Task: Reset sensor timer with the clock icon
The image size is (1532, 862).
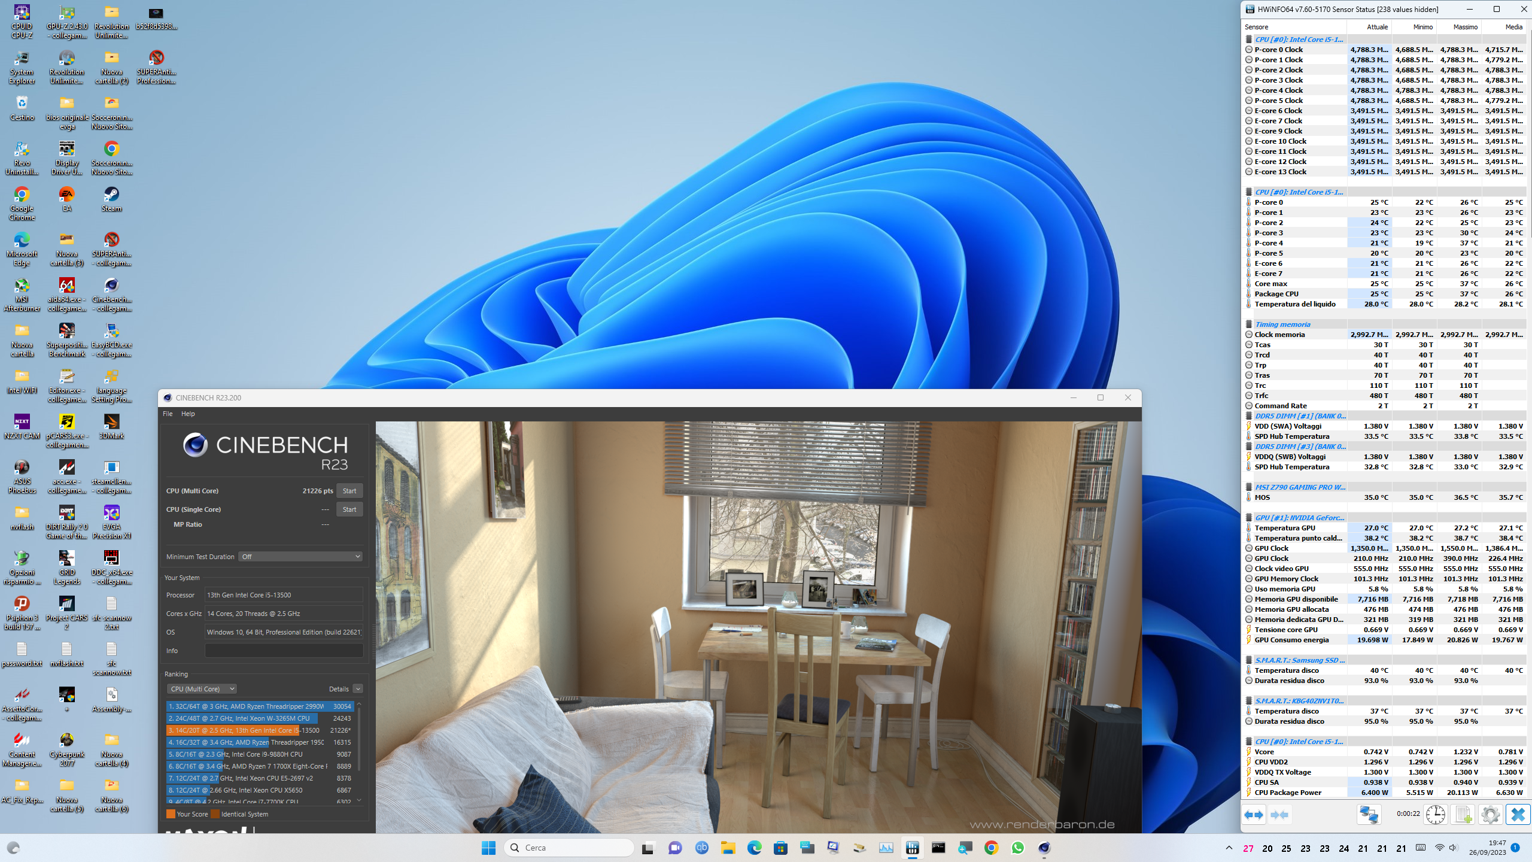Action: pos(1435,815)
